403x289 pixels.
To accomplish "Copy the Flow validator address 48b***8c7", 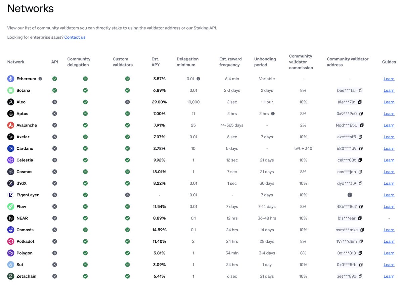I will pyautogui.click(x=361, y=207).
